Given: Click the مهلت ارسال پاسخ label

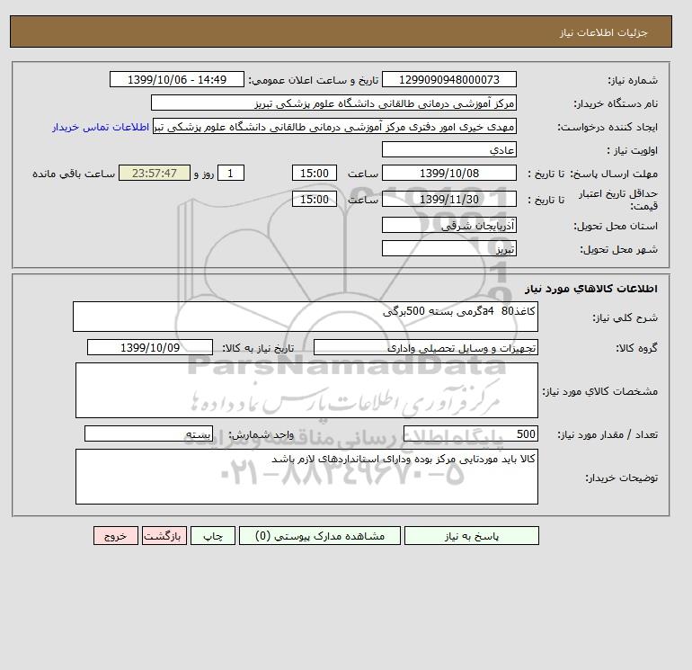Looking at the screenshot, I should [614, 174].
